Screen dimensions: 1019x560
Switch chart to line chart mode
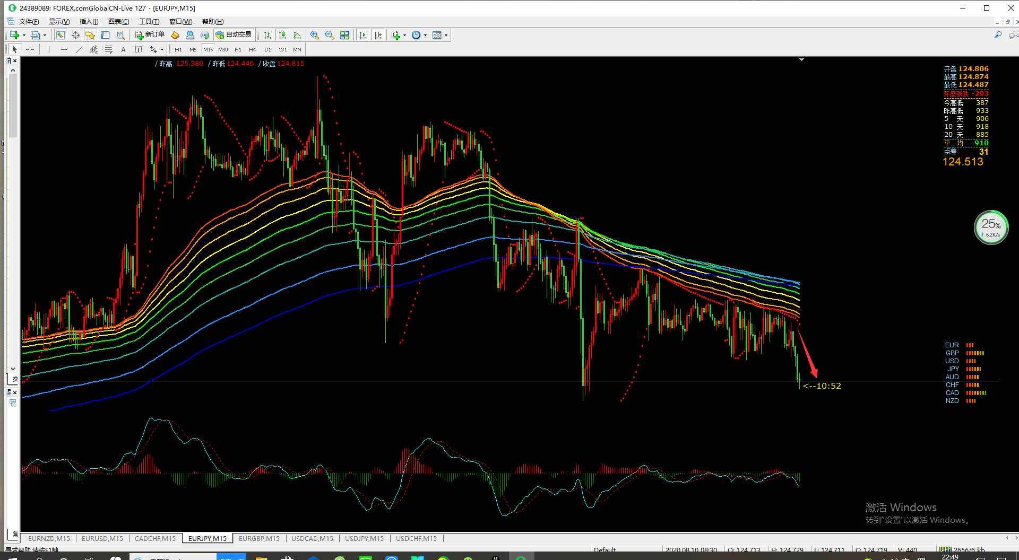pos(297,35)
